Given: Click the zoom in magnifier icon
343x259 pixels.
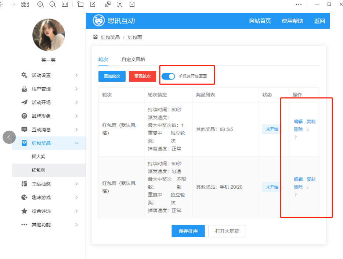Looking at the screenshot, I should tap(40, 4).
